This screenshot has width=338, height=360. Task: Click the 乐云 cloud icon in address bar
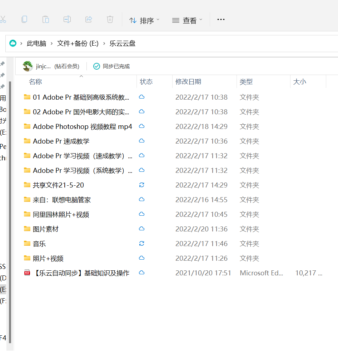click(x=13, y=43)
